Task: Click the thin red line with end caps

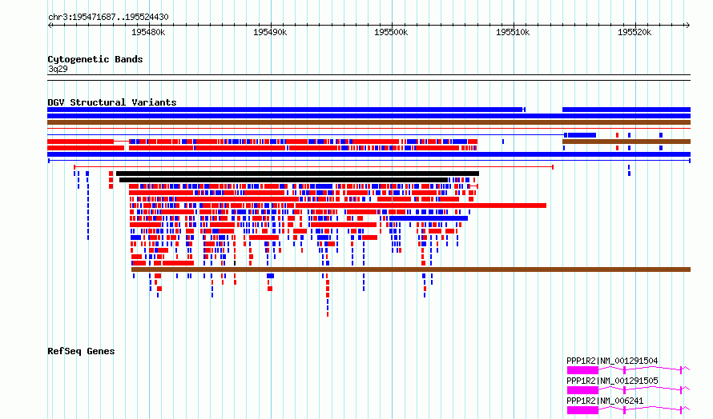Action: click(314, 167)
